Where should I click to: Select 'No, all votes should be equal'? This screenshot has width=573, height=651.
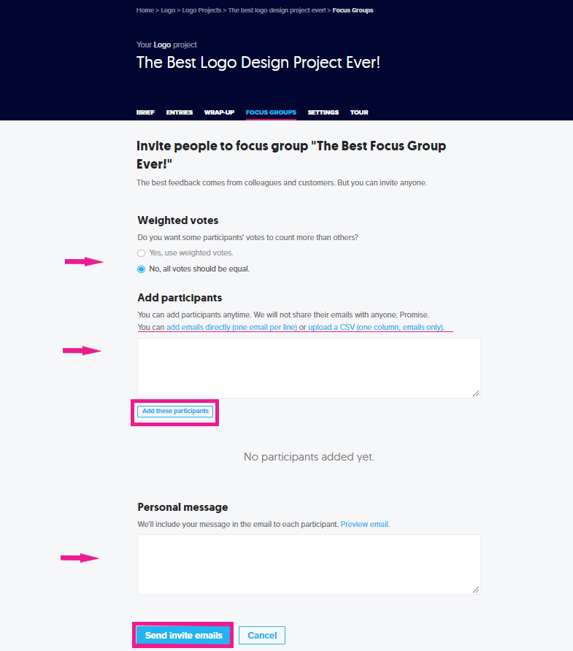point(141,269)
